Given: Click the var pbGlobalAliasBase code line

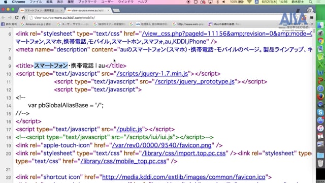Looking at the screenshot, I should tap(66, 105).
